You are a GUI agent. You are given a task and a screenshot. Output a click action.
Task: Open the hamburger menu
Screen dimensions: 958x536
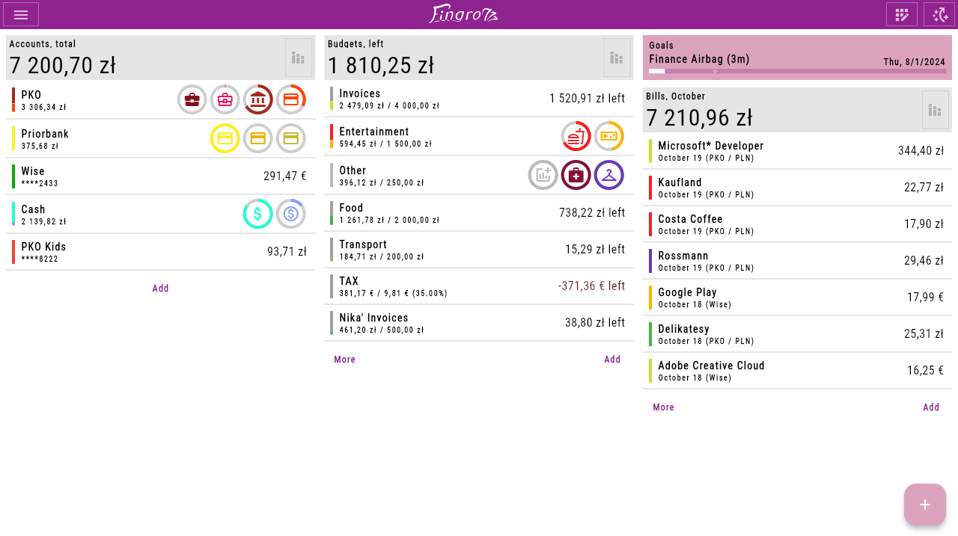(x=21, y=14)
